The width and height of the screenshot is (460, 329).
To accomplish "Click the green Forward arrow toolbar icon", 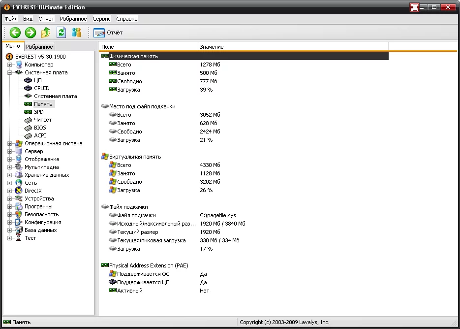I will pyautogui.click(x=30, y=33).
